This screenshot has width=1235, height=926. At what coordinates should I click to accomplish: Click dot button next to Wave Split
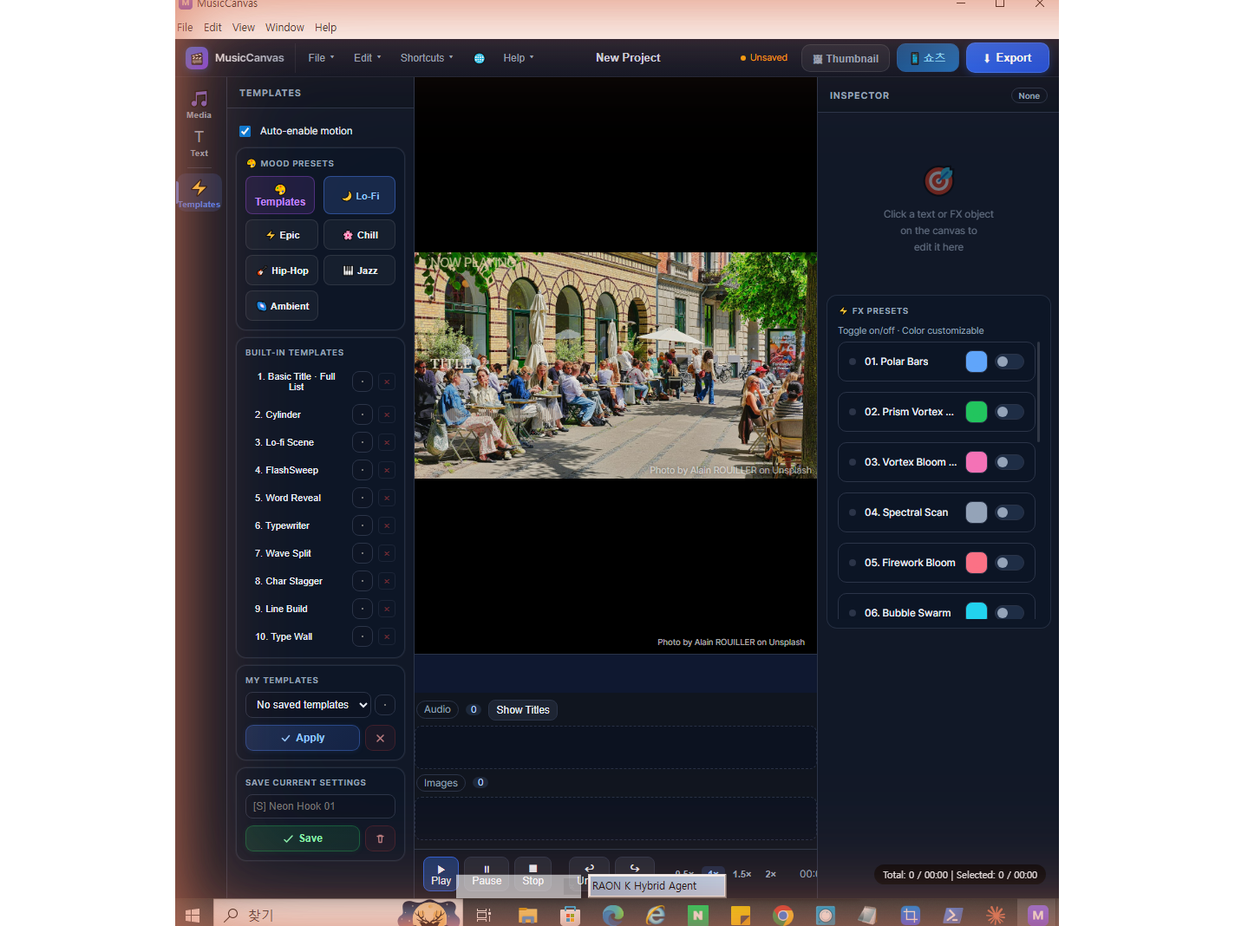[363, 553]
